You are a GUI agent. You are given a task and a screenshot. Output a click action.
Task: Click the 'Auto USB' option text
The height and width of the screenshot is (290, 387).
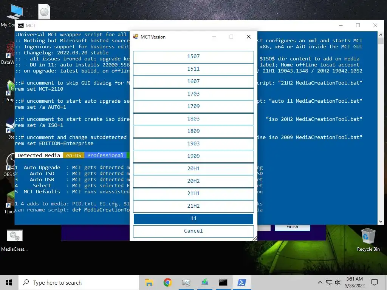click(42, 179)
